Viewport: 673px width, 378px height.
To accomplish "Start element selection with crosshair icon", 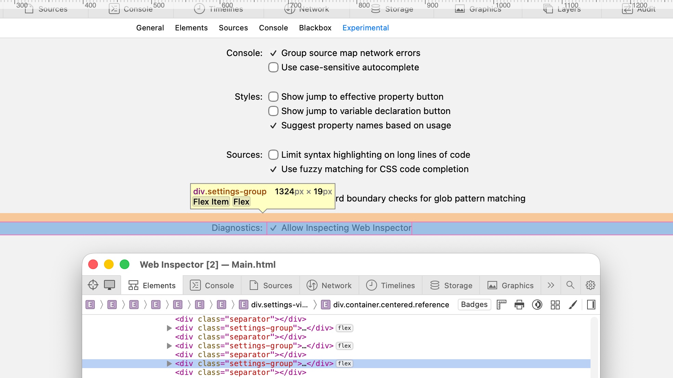I will (x=93, y=285).
